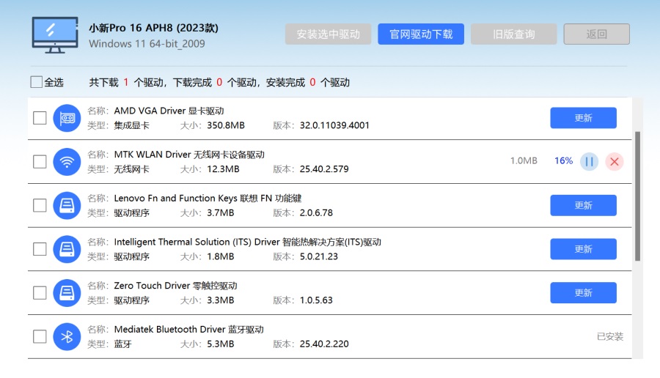Click the 集成显卡 type text
The width and height of the screenshot is (660, 378).
coord(132,125)
